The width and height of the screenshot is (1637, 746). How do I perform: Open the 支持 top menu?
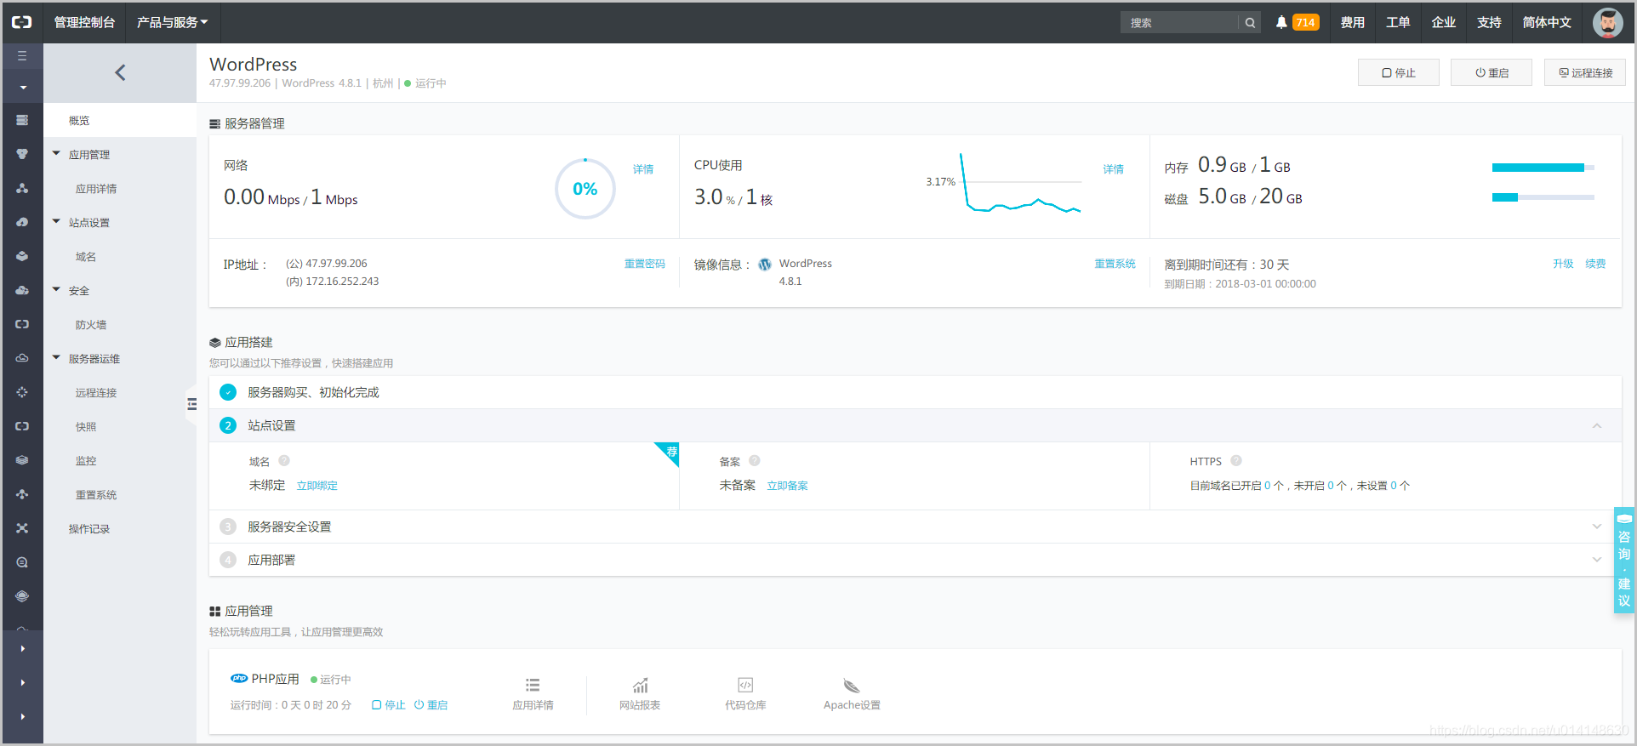[x=1489, y=22]
